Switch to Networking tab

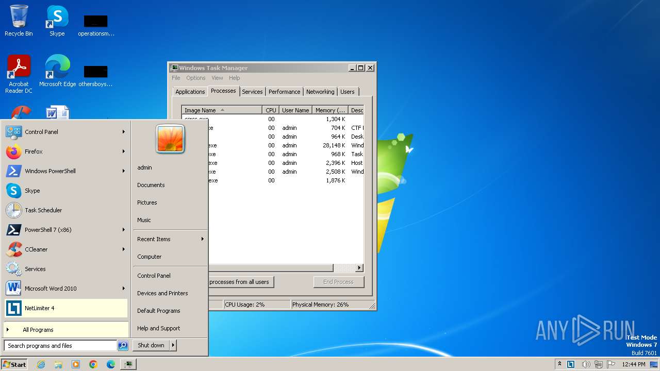pyautogui.click(x=320, y=92)
